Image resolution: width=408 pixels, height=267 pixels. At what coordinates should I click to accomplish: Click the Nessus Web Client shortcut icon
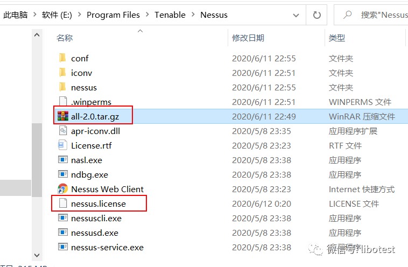[x=63, y=188]
